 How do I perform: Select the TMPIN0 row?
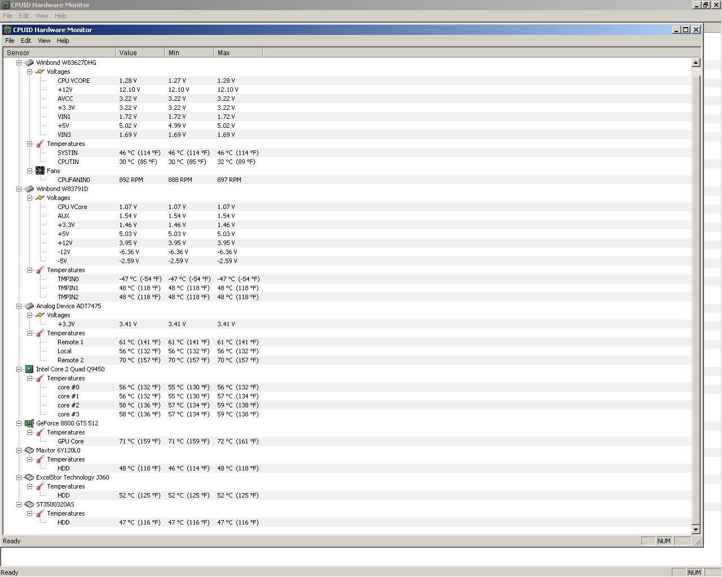(347, 279)
